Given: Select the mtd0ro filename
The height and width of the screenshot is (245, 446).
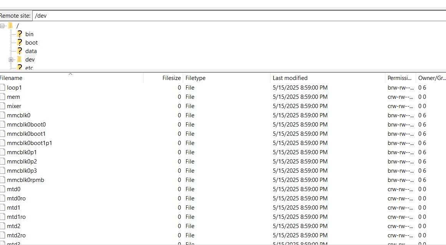Looking at the screenshot, I should coord(16,198).
